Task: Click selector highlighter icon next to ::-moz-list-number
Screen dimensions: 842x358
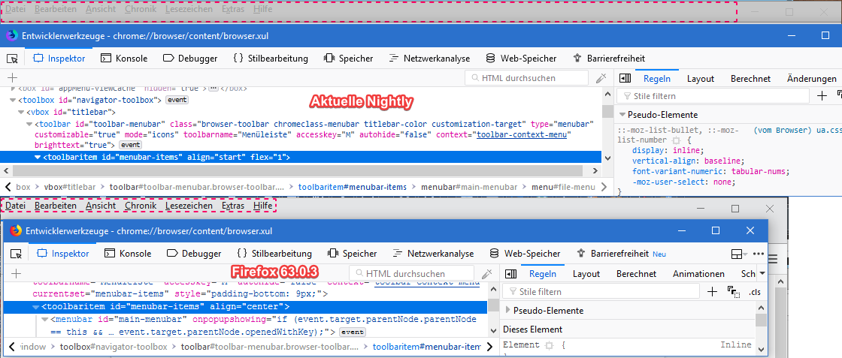Action: pos(676,140)
